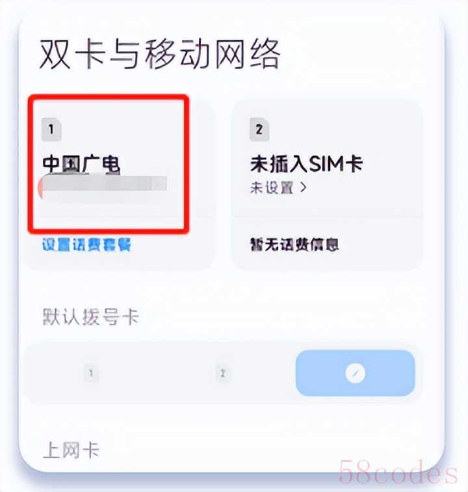Open 设置话费套餐 link

coord(86,245)
